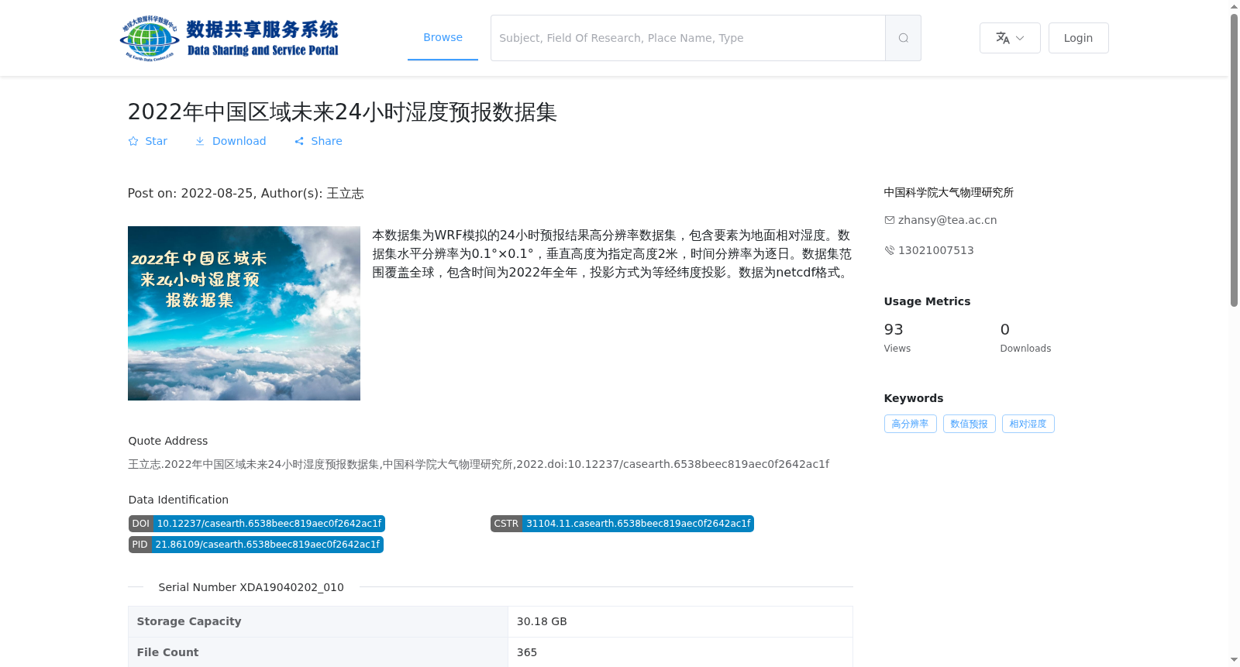The image size is (1240, 667).
Task: Click the 0 Downloads metric
Action: tap(1025, 338)
